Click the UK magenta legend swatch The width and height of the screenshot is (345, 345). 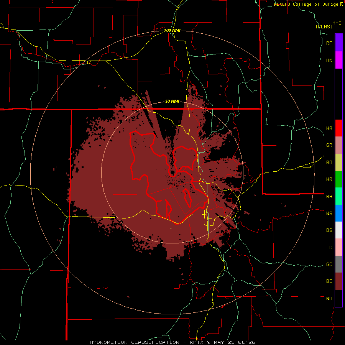coord(338,60)
